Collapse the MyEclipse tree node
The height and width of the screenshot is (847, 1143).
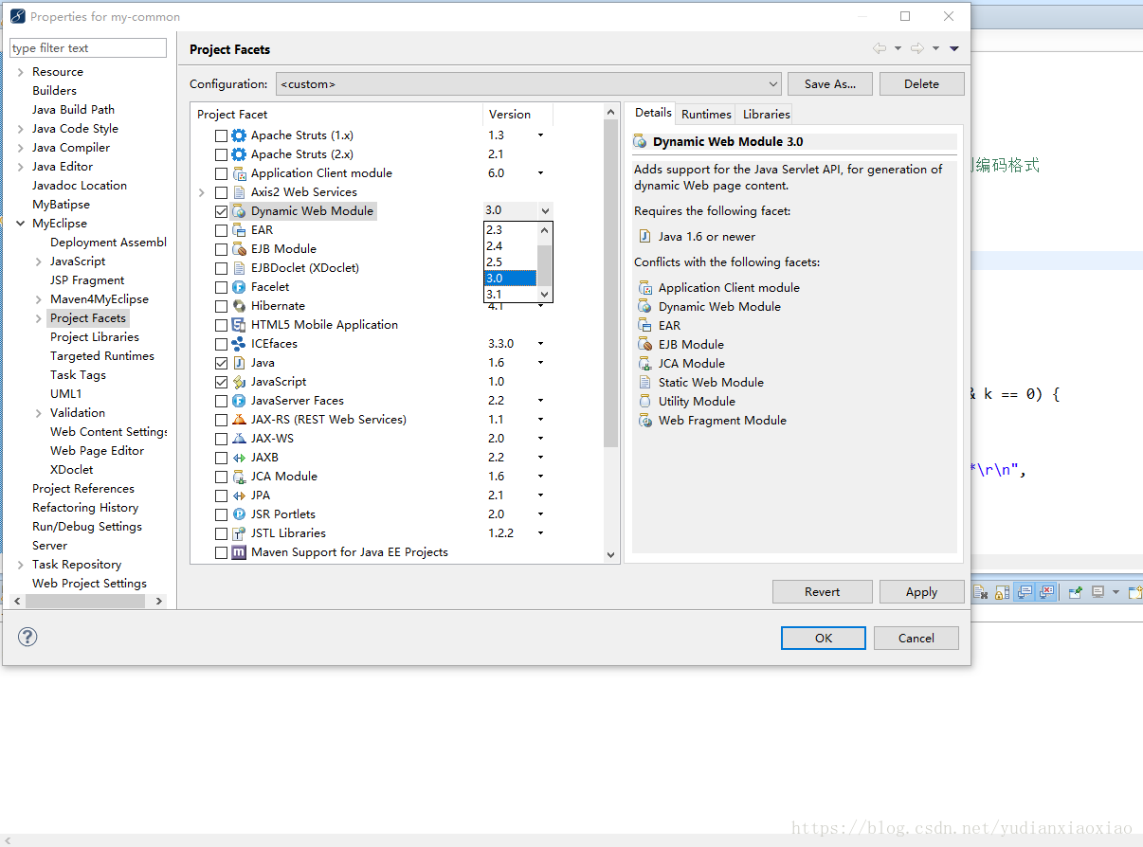click(x=21, y=224)
